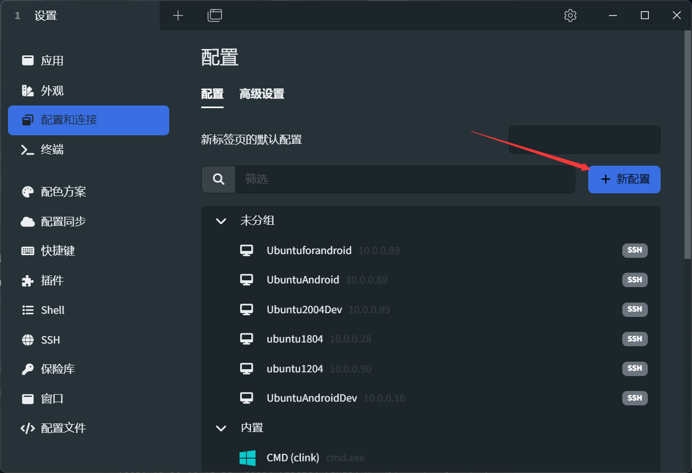The image size is (692, 473).
Task: Click the 筛选 filter input field
Action: [405, 179]
